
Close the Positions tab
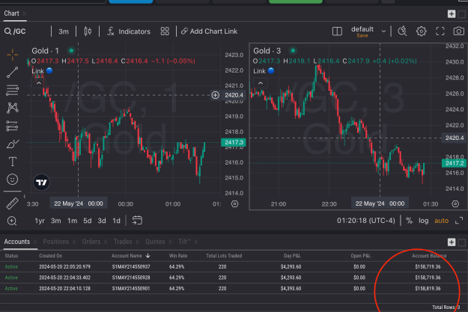click(x=74, y=242)
